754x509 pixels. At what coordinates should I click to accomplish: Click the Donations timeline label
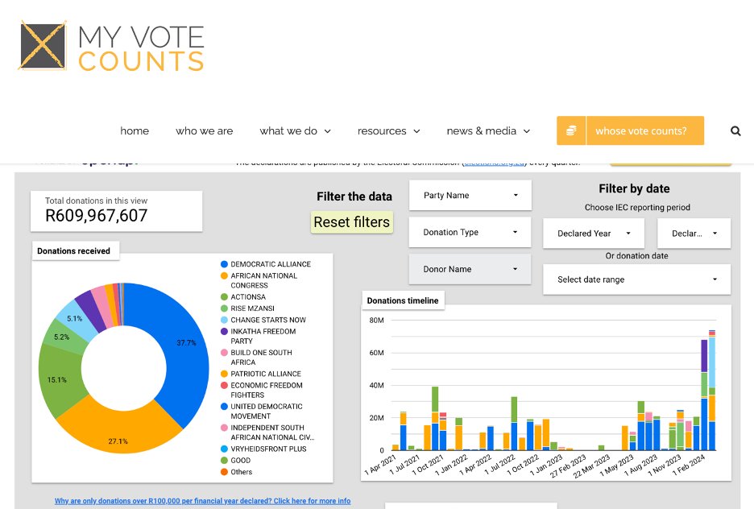(403, 300)
